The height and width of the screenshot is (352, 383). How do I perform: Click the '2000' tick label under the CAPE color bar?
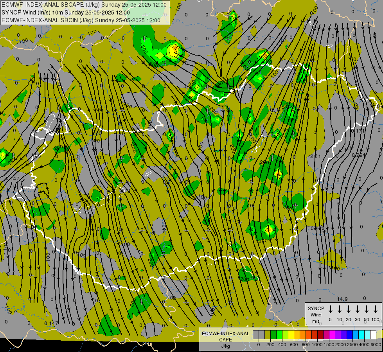(x=341, y=345)
